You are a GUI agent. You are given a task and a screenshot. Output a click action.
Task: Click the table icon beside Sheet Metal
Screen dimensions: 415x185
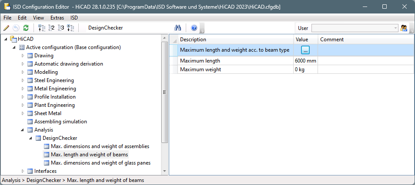click(x=30, y=113)
